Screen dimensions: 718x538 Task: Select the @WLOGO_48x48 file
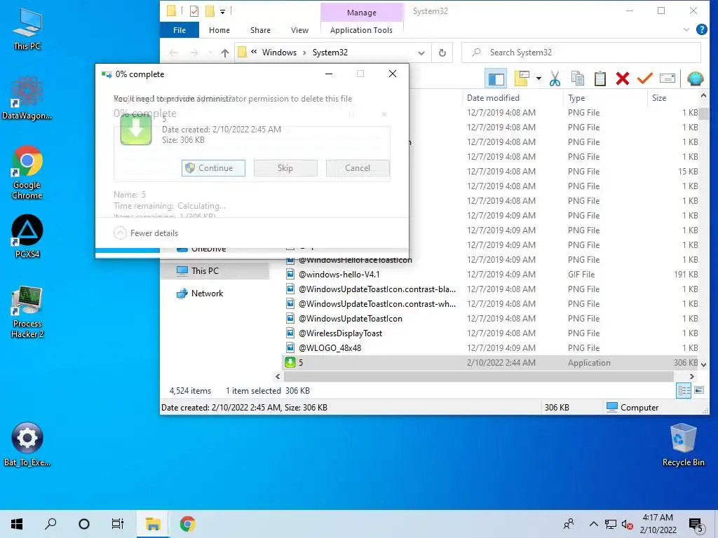(x=330, y=347)
